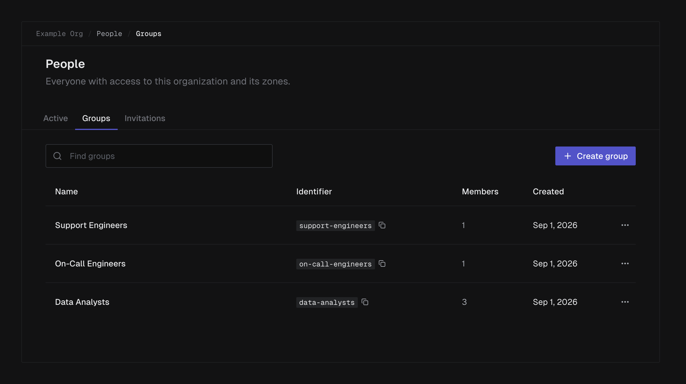This screenshot has width=686, height=384.
Task: Open the Support Engineers group
Action: [x=91, y=225]
